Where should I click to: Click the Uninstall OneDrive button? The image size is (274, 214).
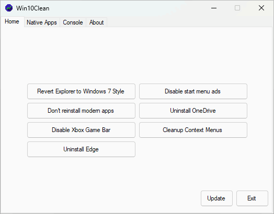point(193,111)
